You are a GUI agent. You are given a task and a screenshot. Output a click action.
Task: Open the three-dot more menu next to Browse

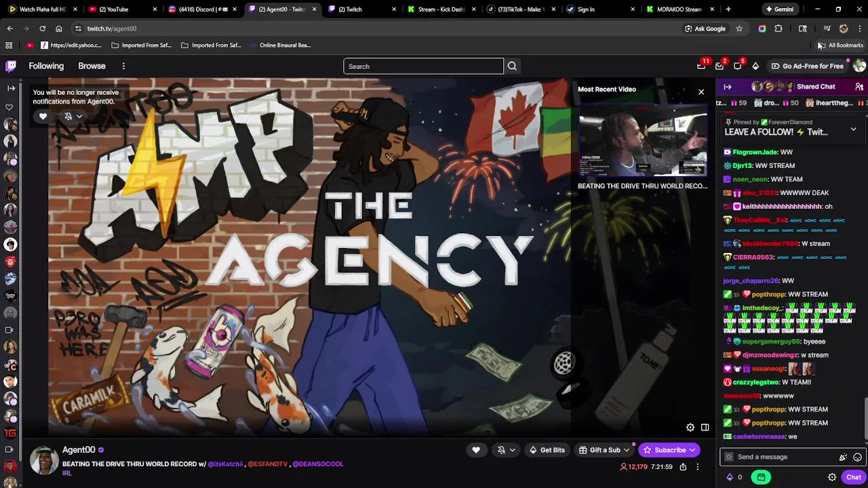coord(123,66)
